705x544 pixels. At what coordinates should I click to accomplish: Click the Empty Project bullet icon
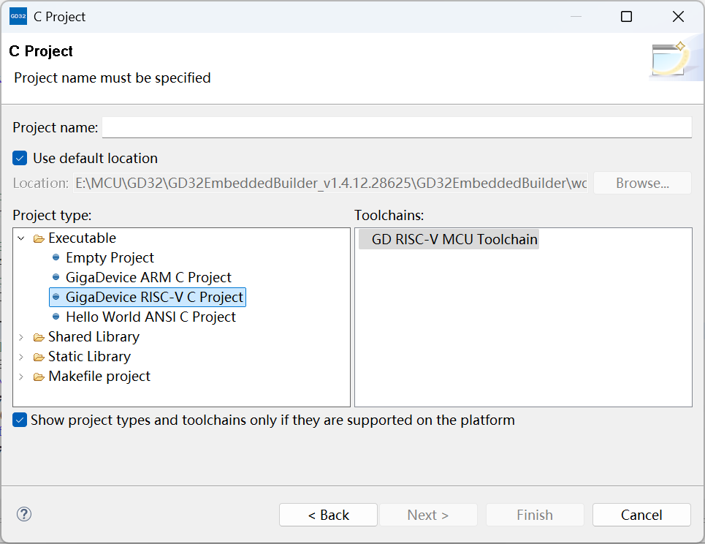point(56,257)
